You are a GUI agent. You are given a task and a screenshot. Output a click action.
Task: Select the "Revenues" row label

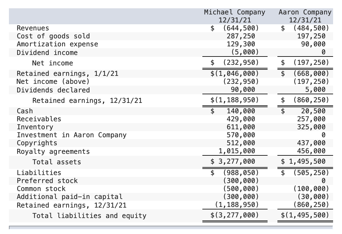[x=33, y=28]
